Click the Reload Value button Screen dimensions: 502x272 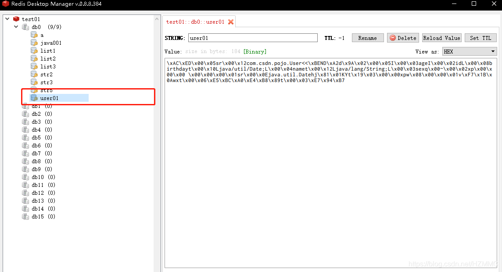441,38
